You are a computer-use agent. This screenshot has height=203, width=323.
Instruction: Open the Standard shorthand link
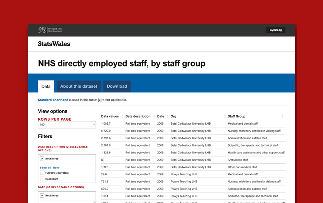53,100
